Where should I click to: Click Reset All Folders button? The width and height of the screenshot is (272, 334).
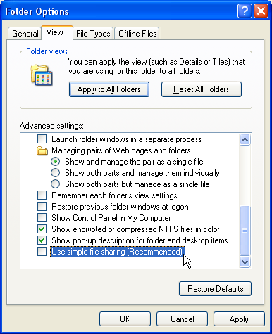point(202,89)
